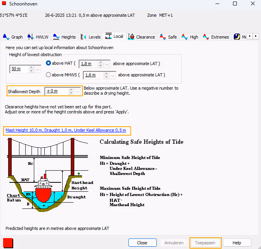Click the red Schoonhoven title bar icon
This screenshot has height=249, width=261.
[4, 3]
